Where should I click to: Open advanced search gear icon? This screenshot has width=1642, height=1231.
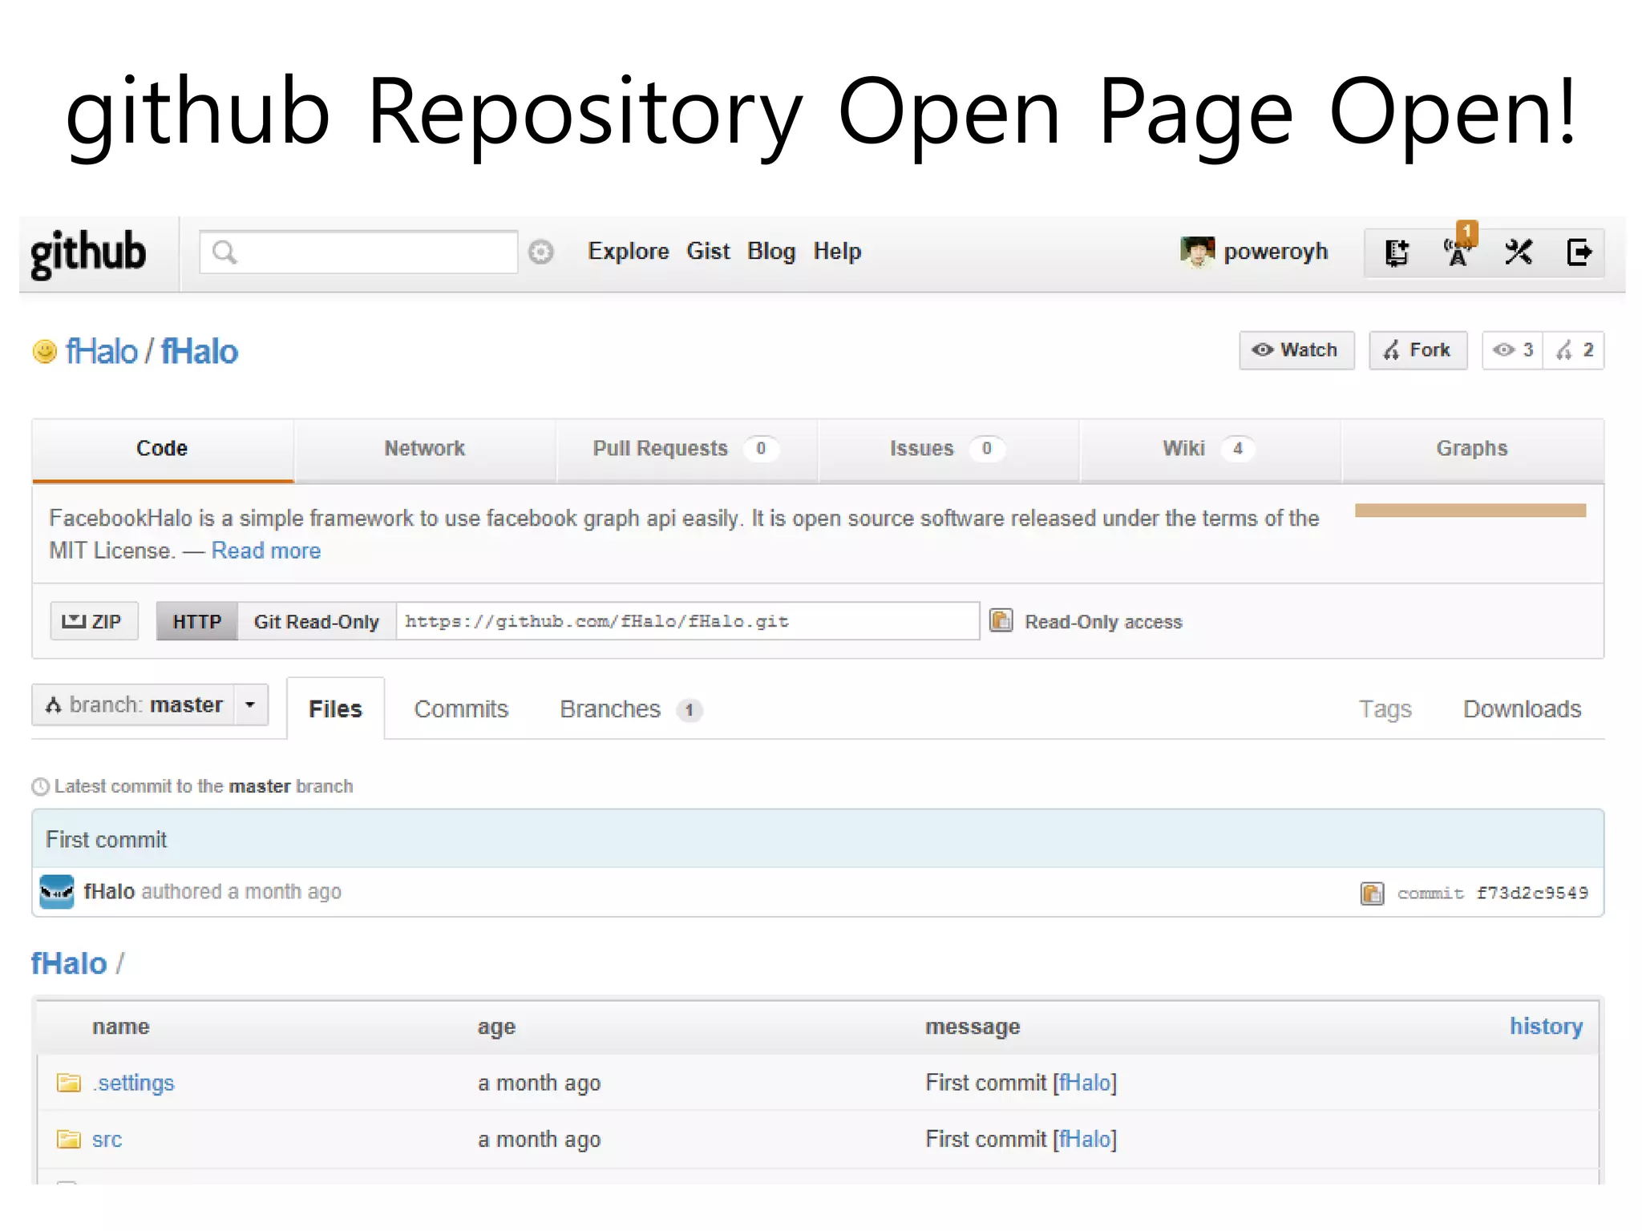541,252
